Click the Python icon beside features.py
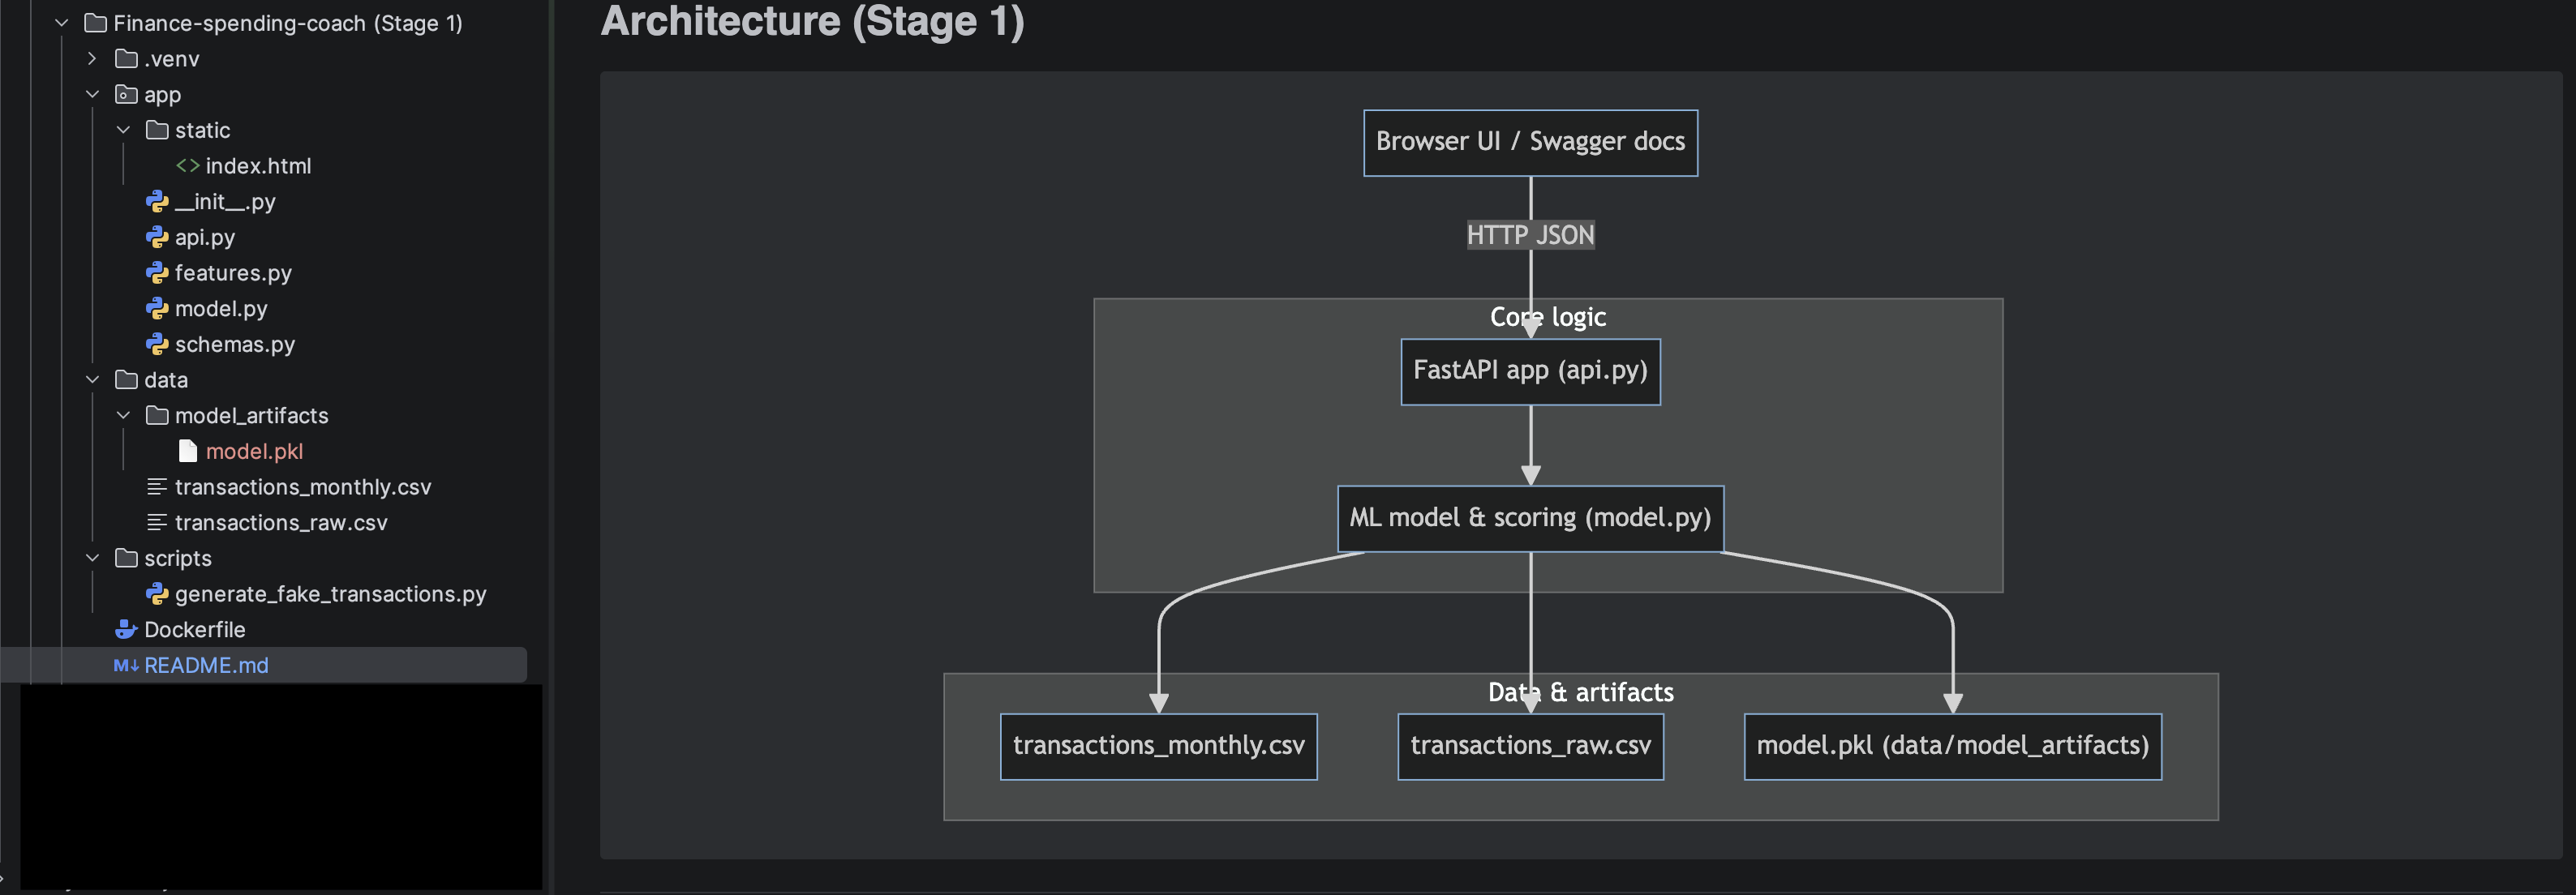 coord(157,272)
